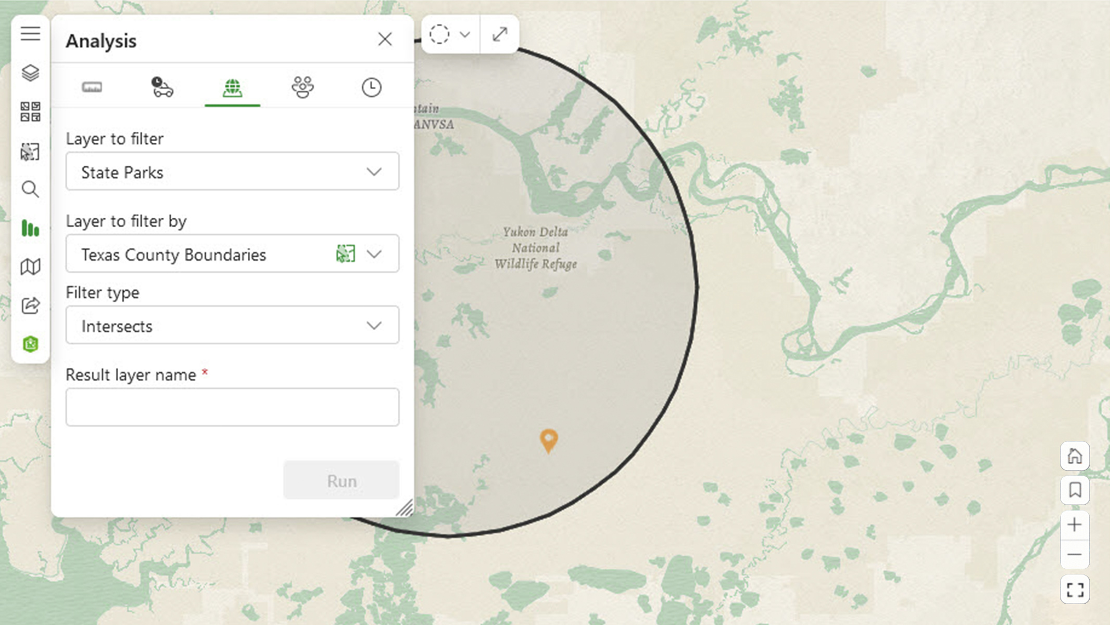
Task: Click the sidebar selection tool icon
Action: [x=30, y=152]
